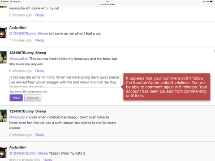
Task: Click Reply under the 8 minutes ago comment
Action: click(40, 15)
